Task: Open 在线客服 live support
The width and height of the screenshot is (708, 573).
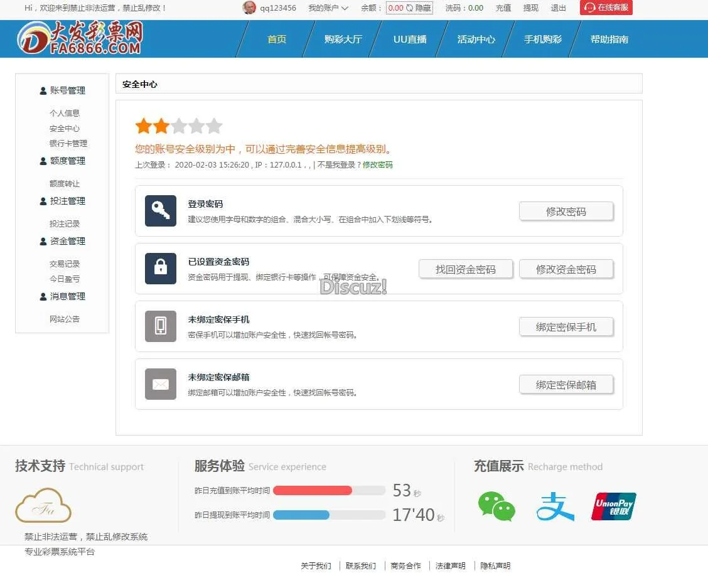Action: 606,8
